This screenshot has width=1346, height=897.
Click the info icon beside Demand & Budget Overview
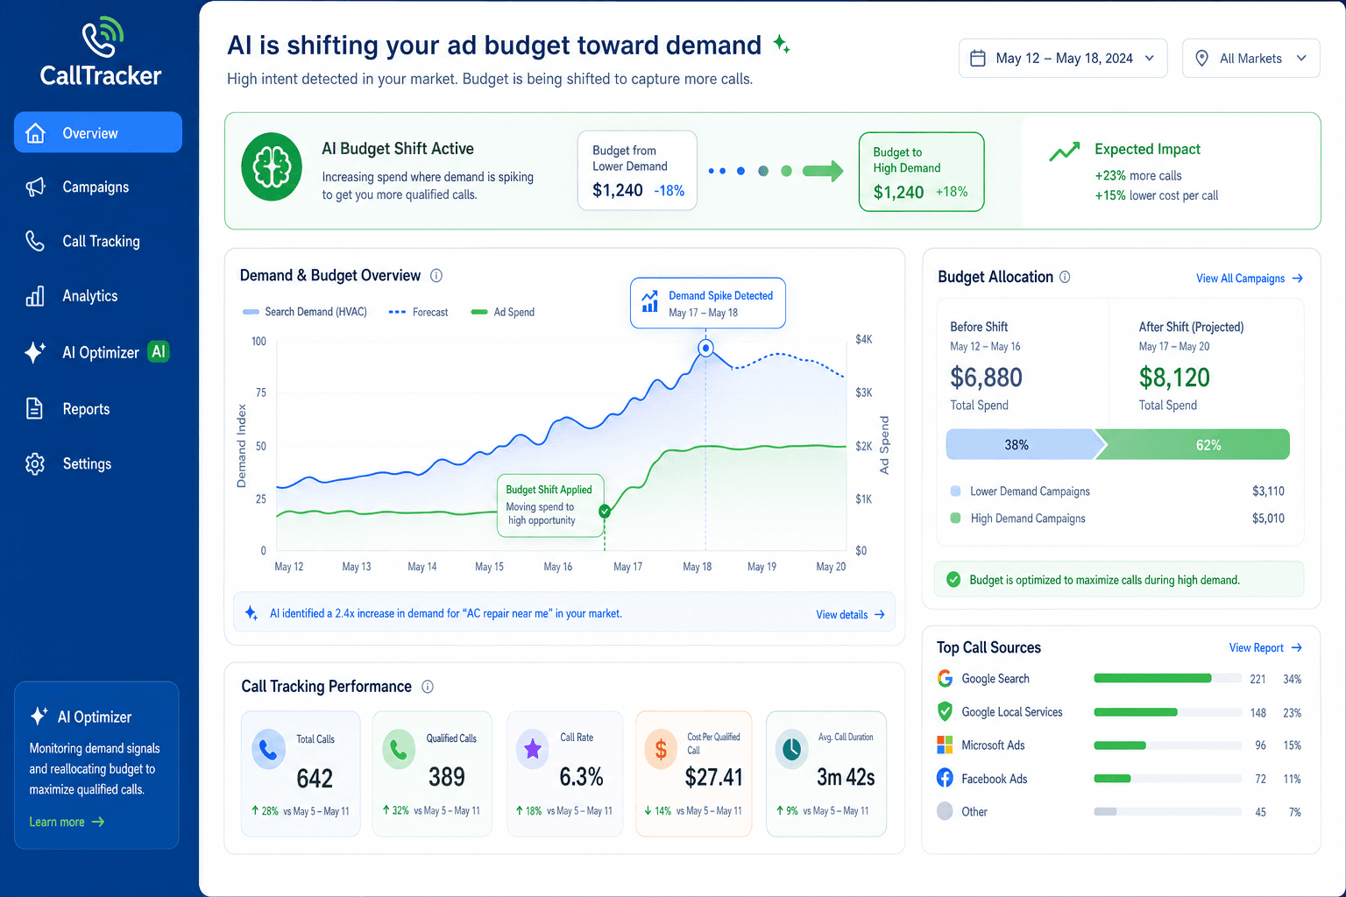tap(436, 275)
